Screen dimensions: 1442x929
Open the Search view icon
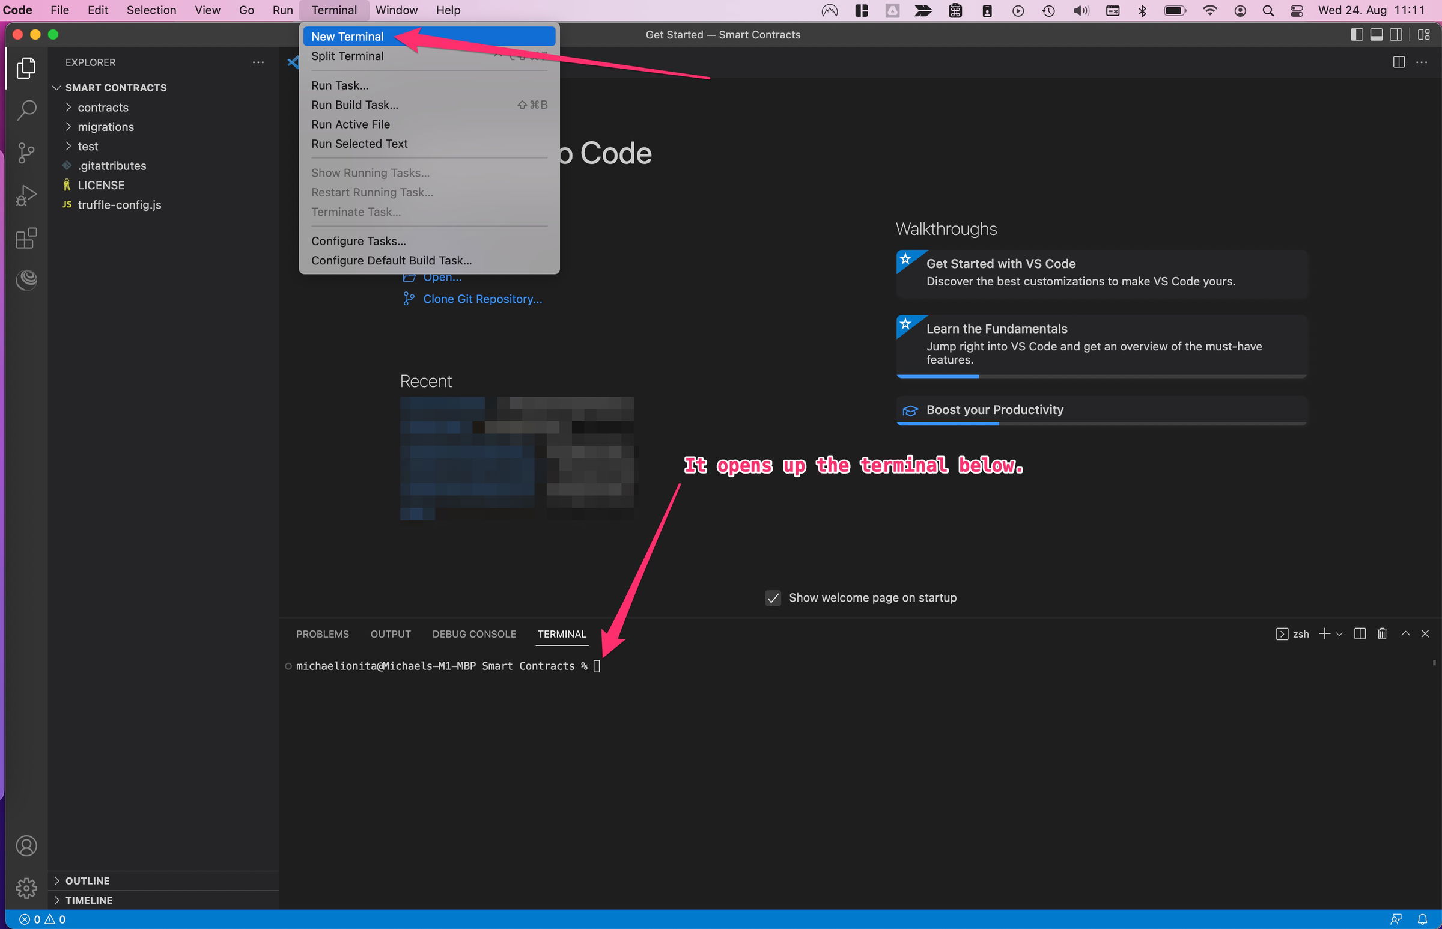[x=26, y=110]
